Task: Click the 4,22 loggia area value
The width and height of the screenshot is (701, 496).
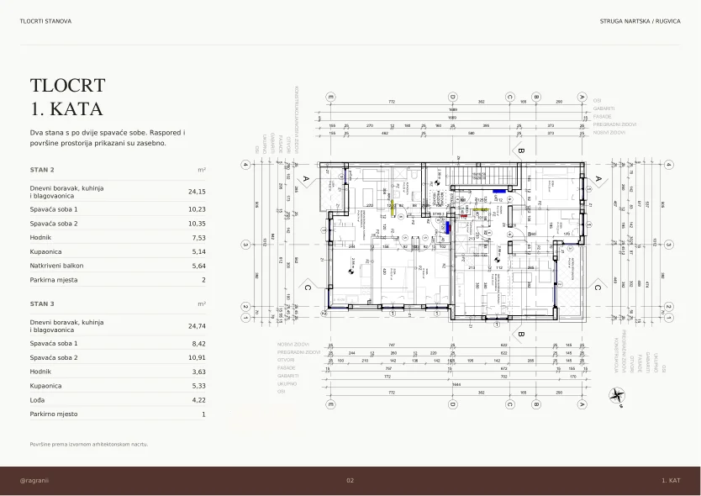Action: click(x=199, y=400)
